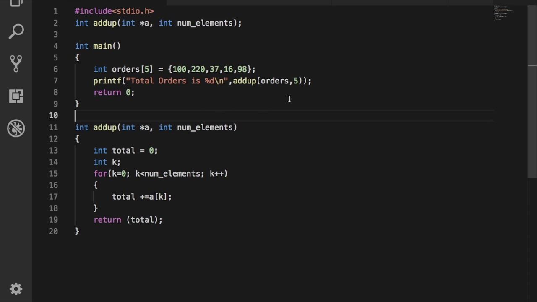Screen dimensions: 537x302
Task: Click 'int total = 0;' line
Action: pos(125,150)
